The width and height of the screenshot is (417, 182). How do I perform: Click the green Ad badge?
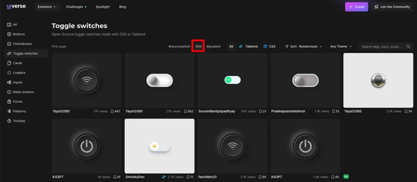coord(346,177)
